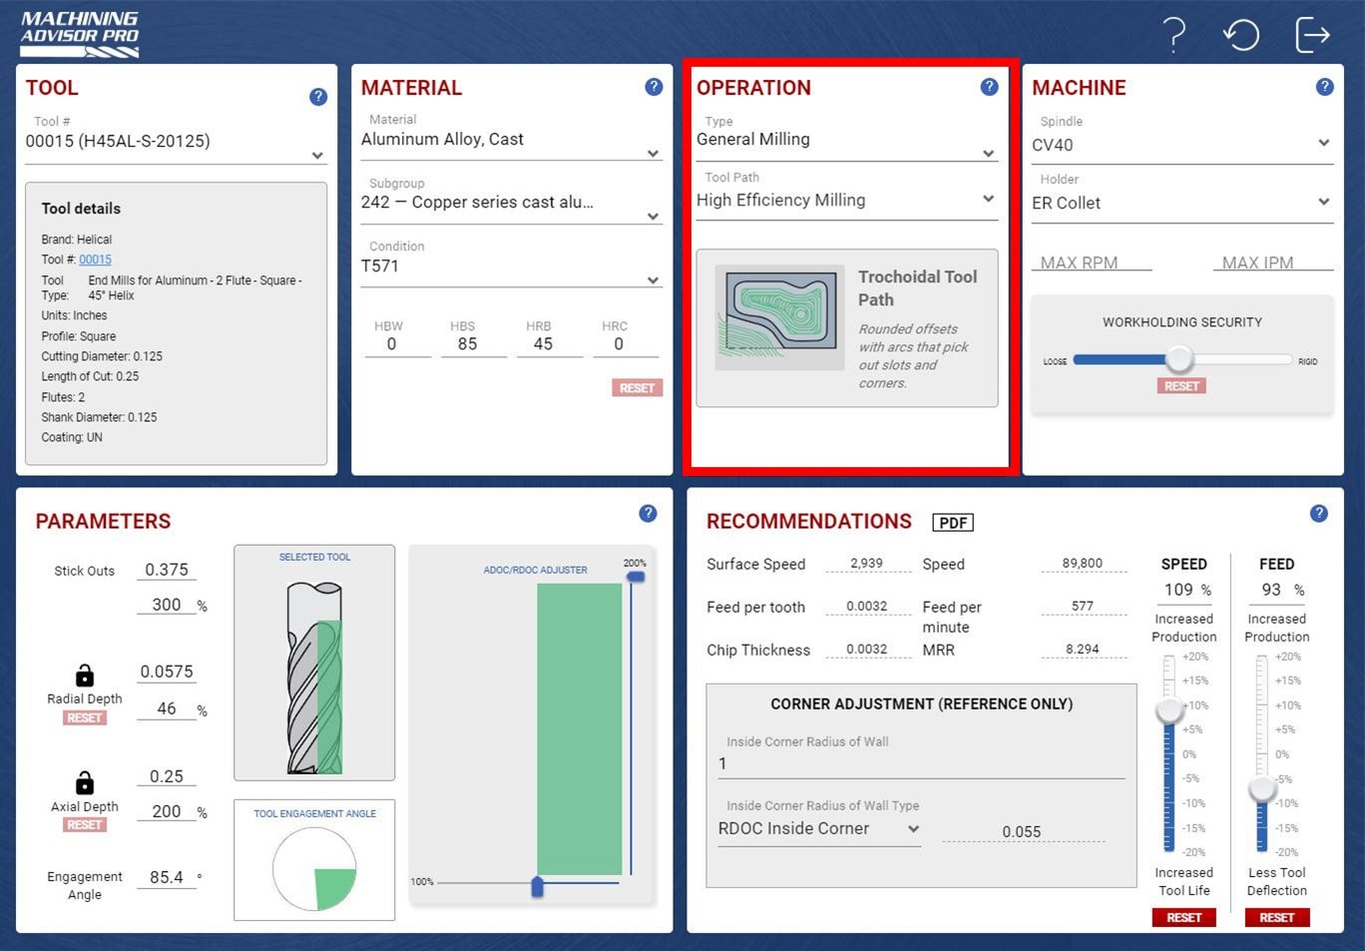Open help for the PARAMETERS panel
Image resolution: width=1365 pixels, height=951 pixels.
pyautogui.click(x=648, y=513)
